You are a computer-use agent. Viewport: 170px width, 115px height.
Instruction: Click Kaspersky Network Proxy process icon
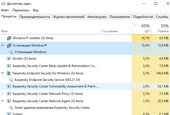pyautogui.click(x=9, y=94)
